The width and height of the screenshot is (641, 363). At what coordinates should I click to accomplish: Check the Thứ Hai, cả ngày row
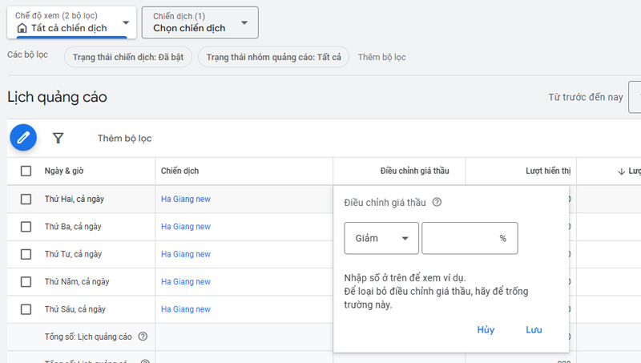tap(26, 199)
